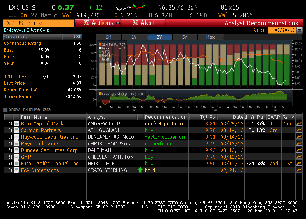The height and width of the screenshot is (219, 306).
Task: Click the Consensus Rating label
Action: [x=22, y=43]
